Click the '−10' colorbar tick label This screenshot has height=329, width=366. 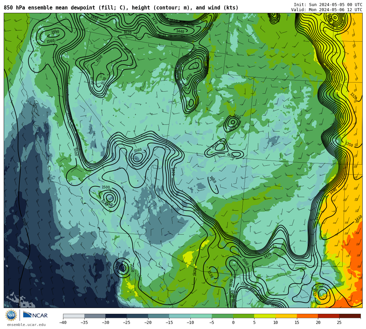click(x=190, y=323)
